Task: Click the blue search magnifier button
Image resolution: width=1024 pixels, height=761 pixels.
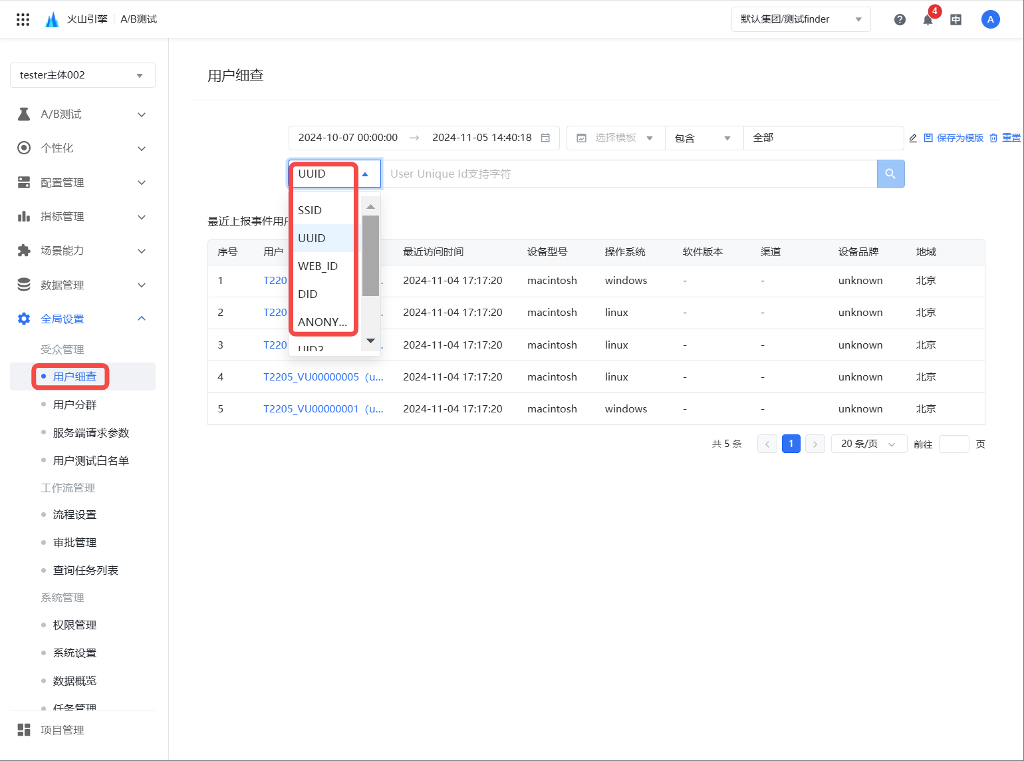Action: point(890,174)
